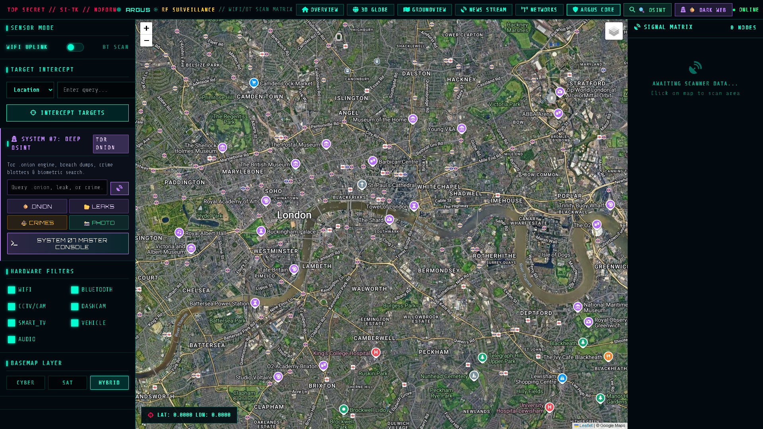
Task: Click the Tate Britain marker
Action: tap(294, 269)
